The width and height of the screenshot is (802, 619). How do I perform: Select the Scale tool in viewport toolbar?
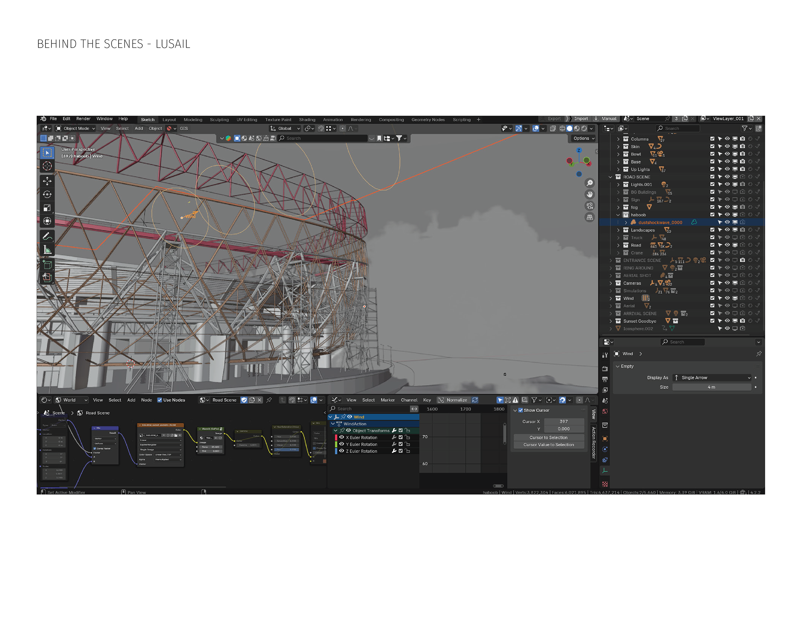(x=47, y=208)
